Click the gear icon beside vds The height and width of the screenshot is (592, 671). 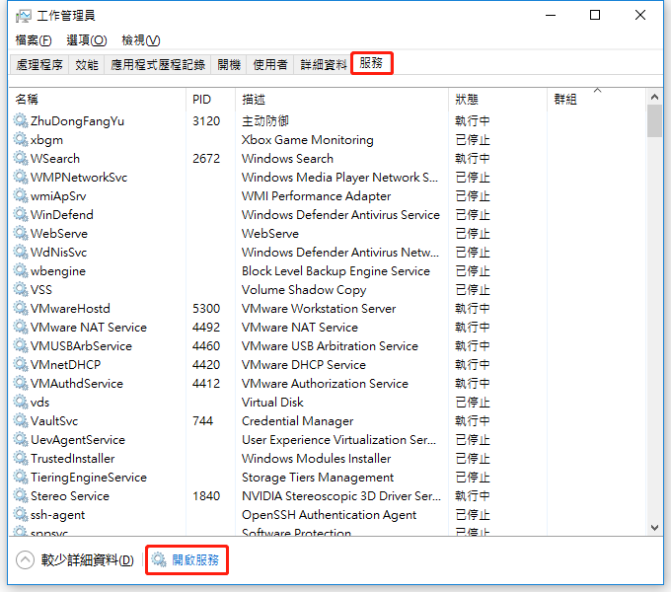click(x=21, y=402)
